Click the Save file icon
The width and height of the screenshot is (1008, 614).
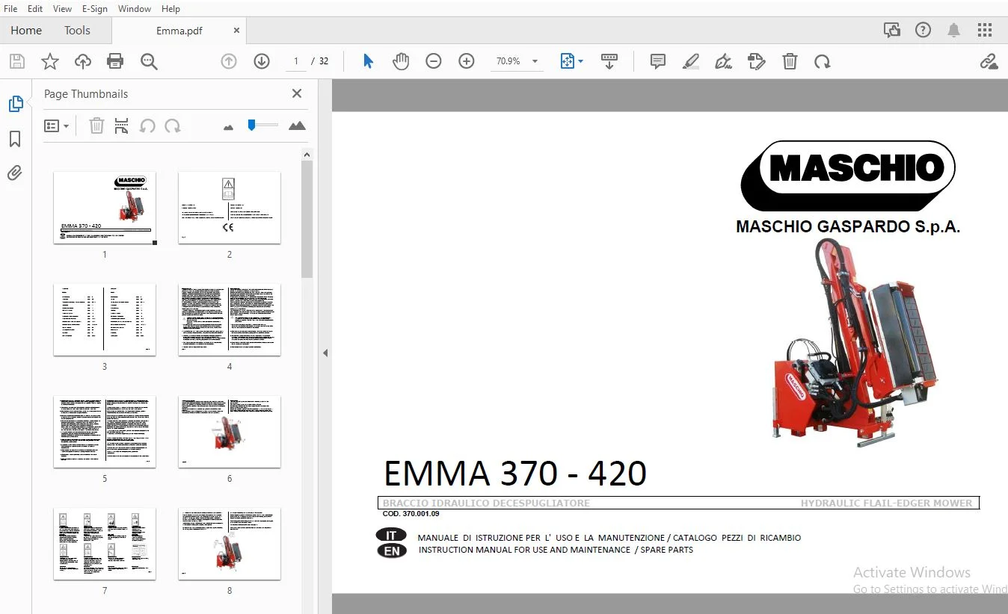pos(16,61)
